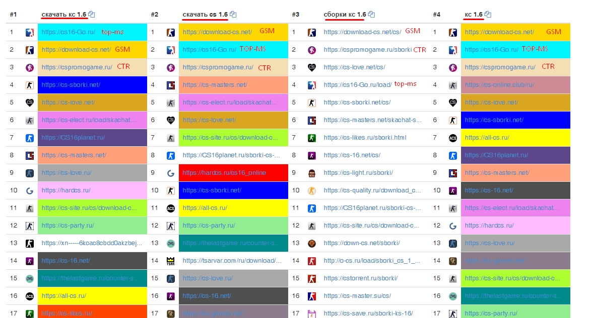Click the keyword header 'сборки кс 1.6'

pyautogui.click(x=345, y=15)
